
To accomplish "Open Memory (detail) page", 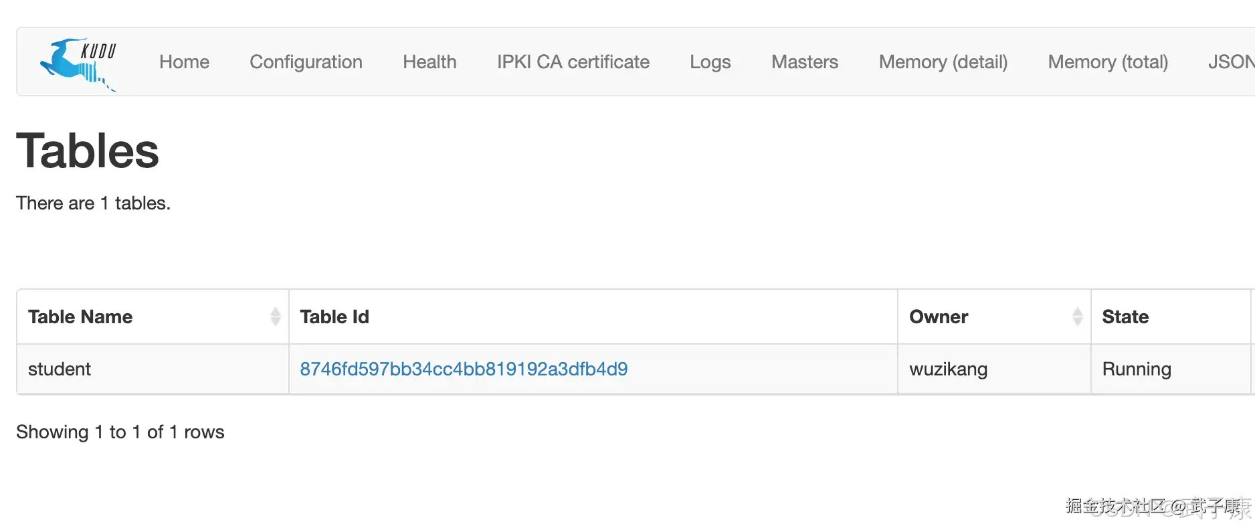I will click(943, 62).
